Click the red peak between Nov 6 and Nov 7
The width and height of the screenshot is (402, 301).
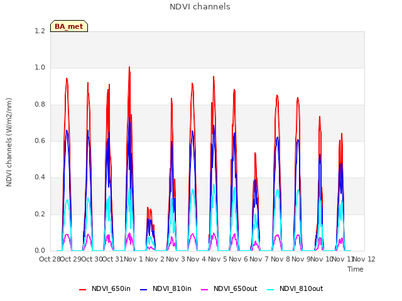pyautogui.click(x=255, y=154)
